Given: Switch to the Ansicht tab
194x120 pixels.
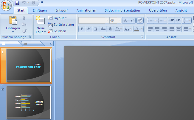Looking at the screenshot, I should pos(181,10).
